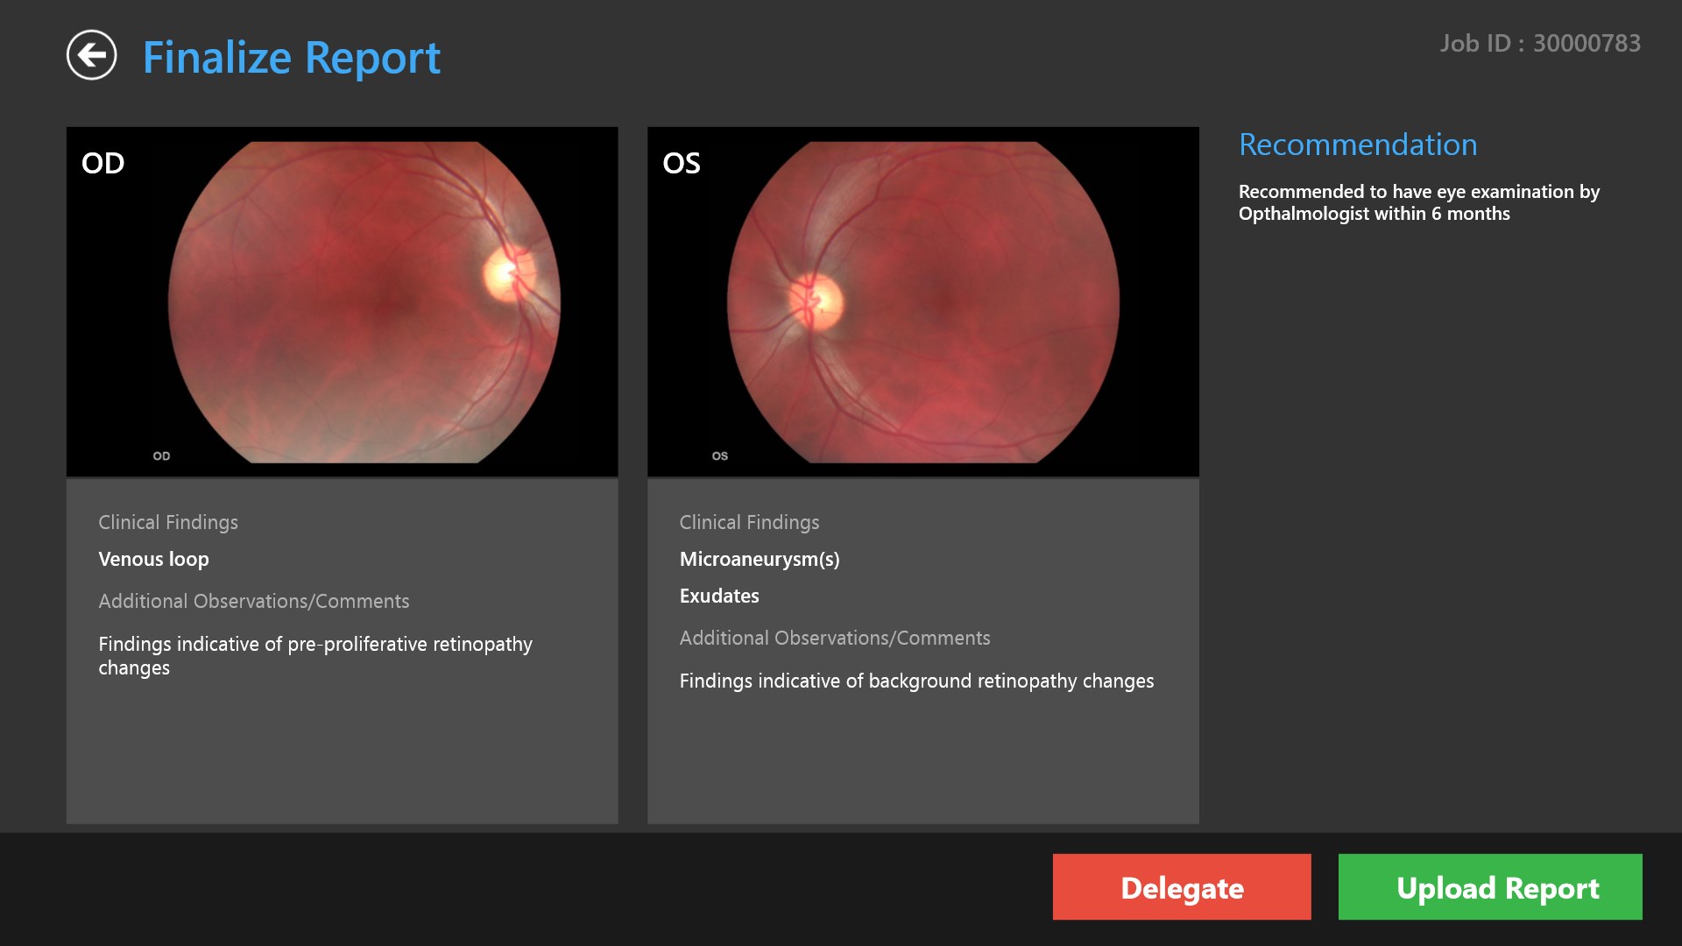Open the OS fundus image
The image size is (1682, 946).
pyautogui.click(x=922, y=302)
